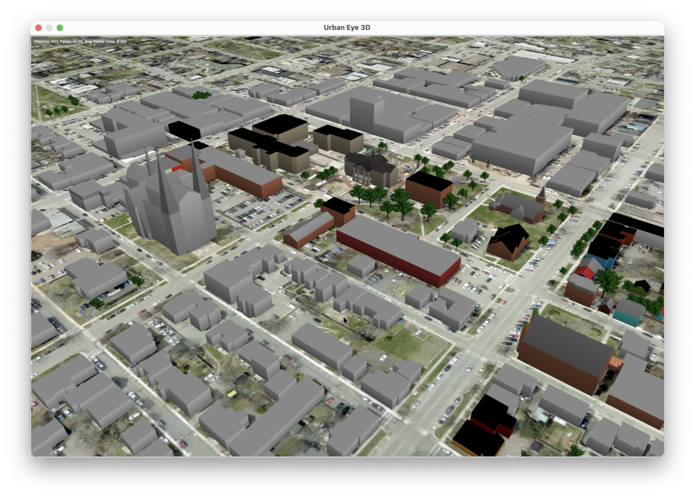Select the teal building near the right edge
Image resolution: width=695 pixels, height=497 pixels.
click(628, 312)
